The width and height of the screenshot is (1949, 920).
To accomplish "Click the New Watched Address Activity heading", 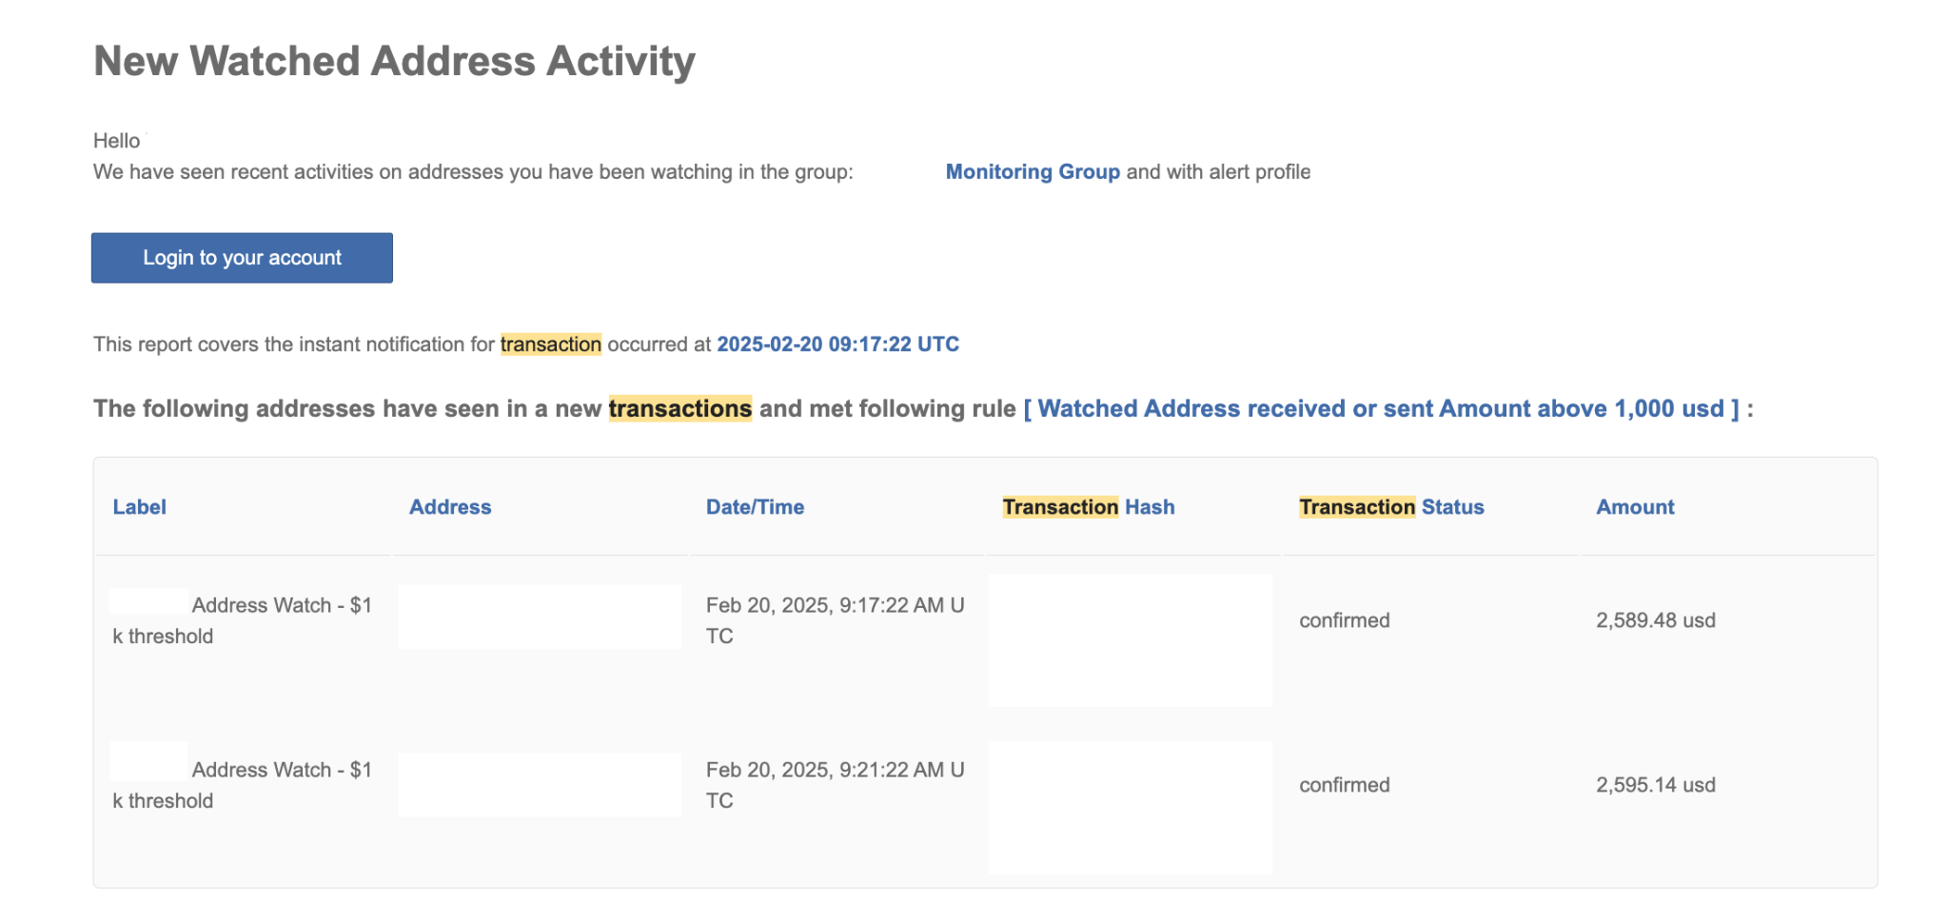I will [x=394, y=61].
